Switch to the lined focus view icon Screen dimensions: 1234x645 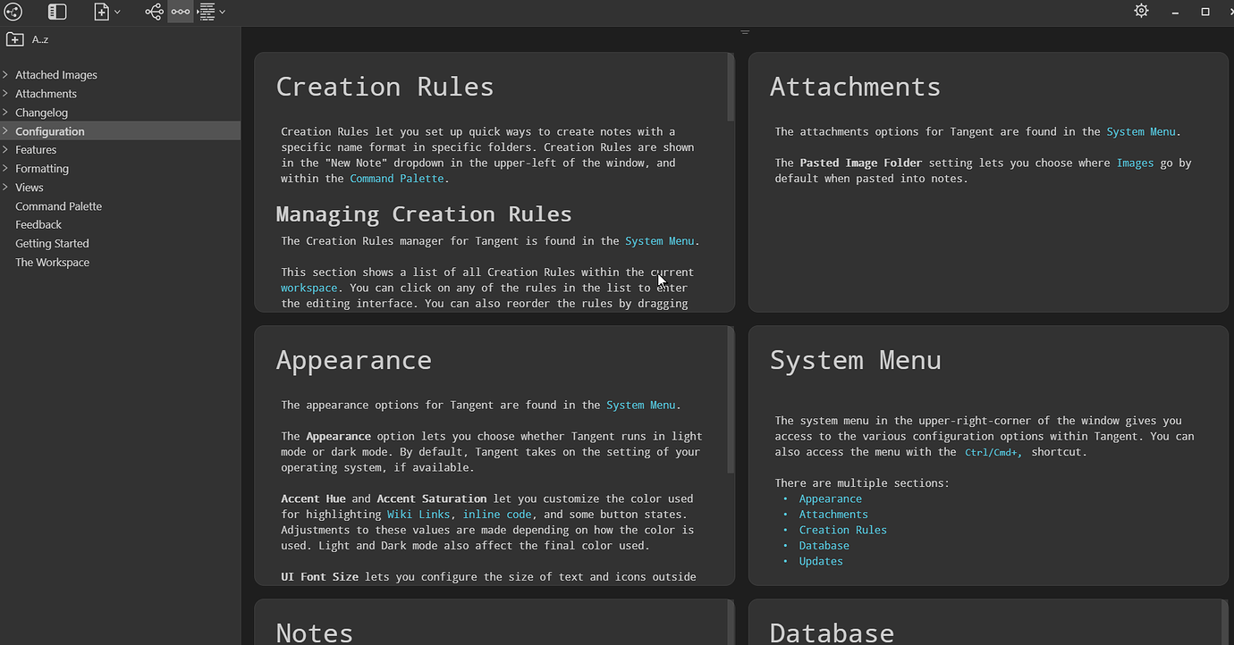point(207,12)
